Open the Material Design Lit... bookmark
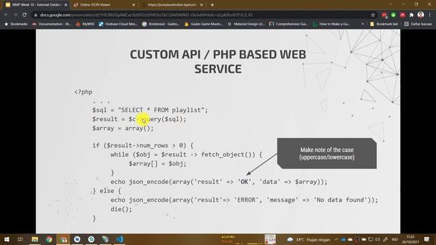The width and height of the screenshot is (436, 245). (x=246, y=24)
